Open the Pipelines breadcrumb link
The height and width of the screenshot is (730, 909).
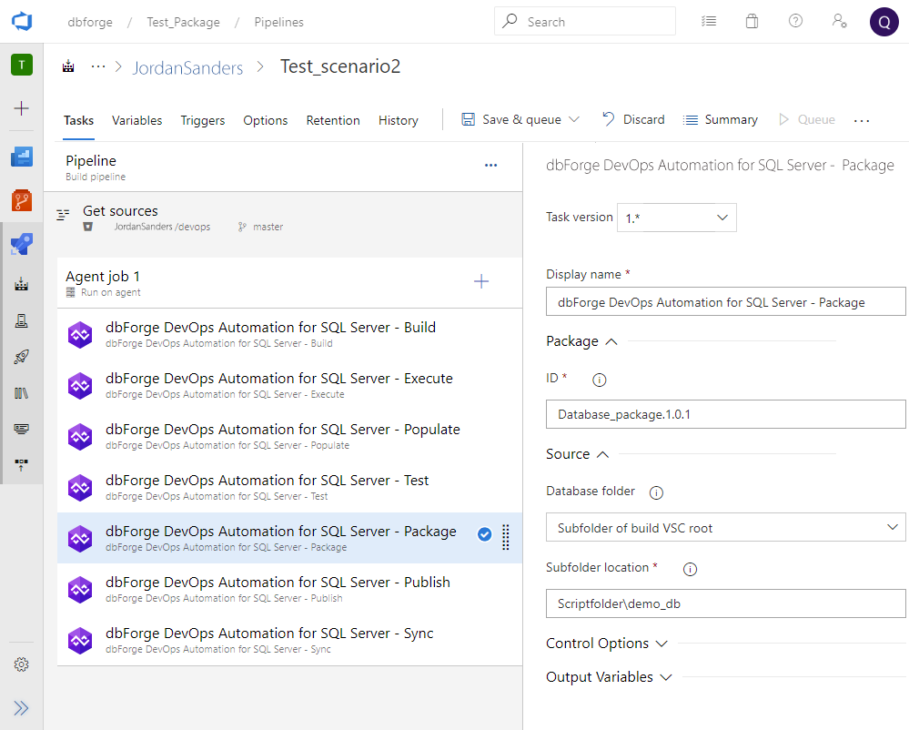point(278,22)
